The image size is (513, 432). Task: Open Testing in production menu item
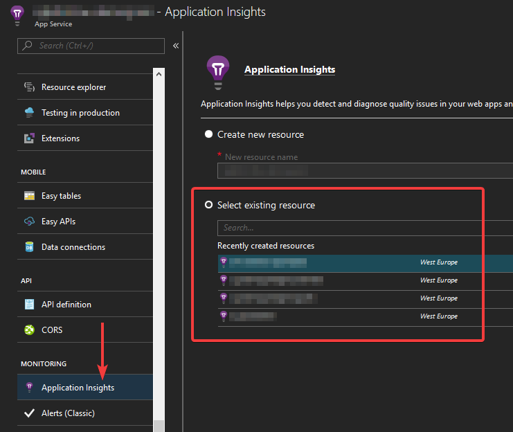coord(85,113)
